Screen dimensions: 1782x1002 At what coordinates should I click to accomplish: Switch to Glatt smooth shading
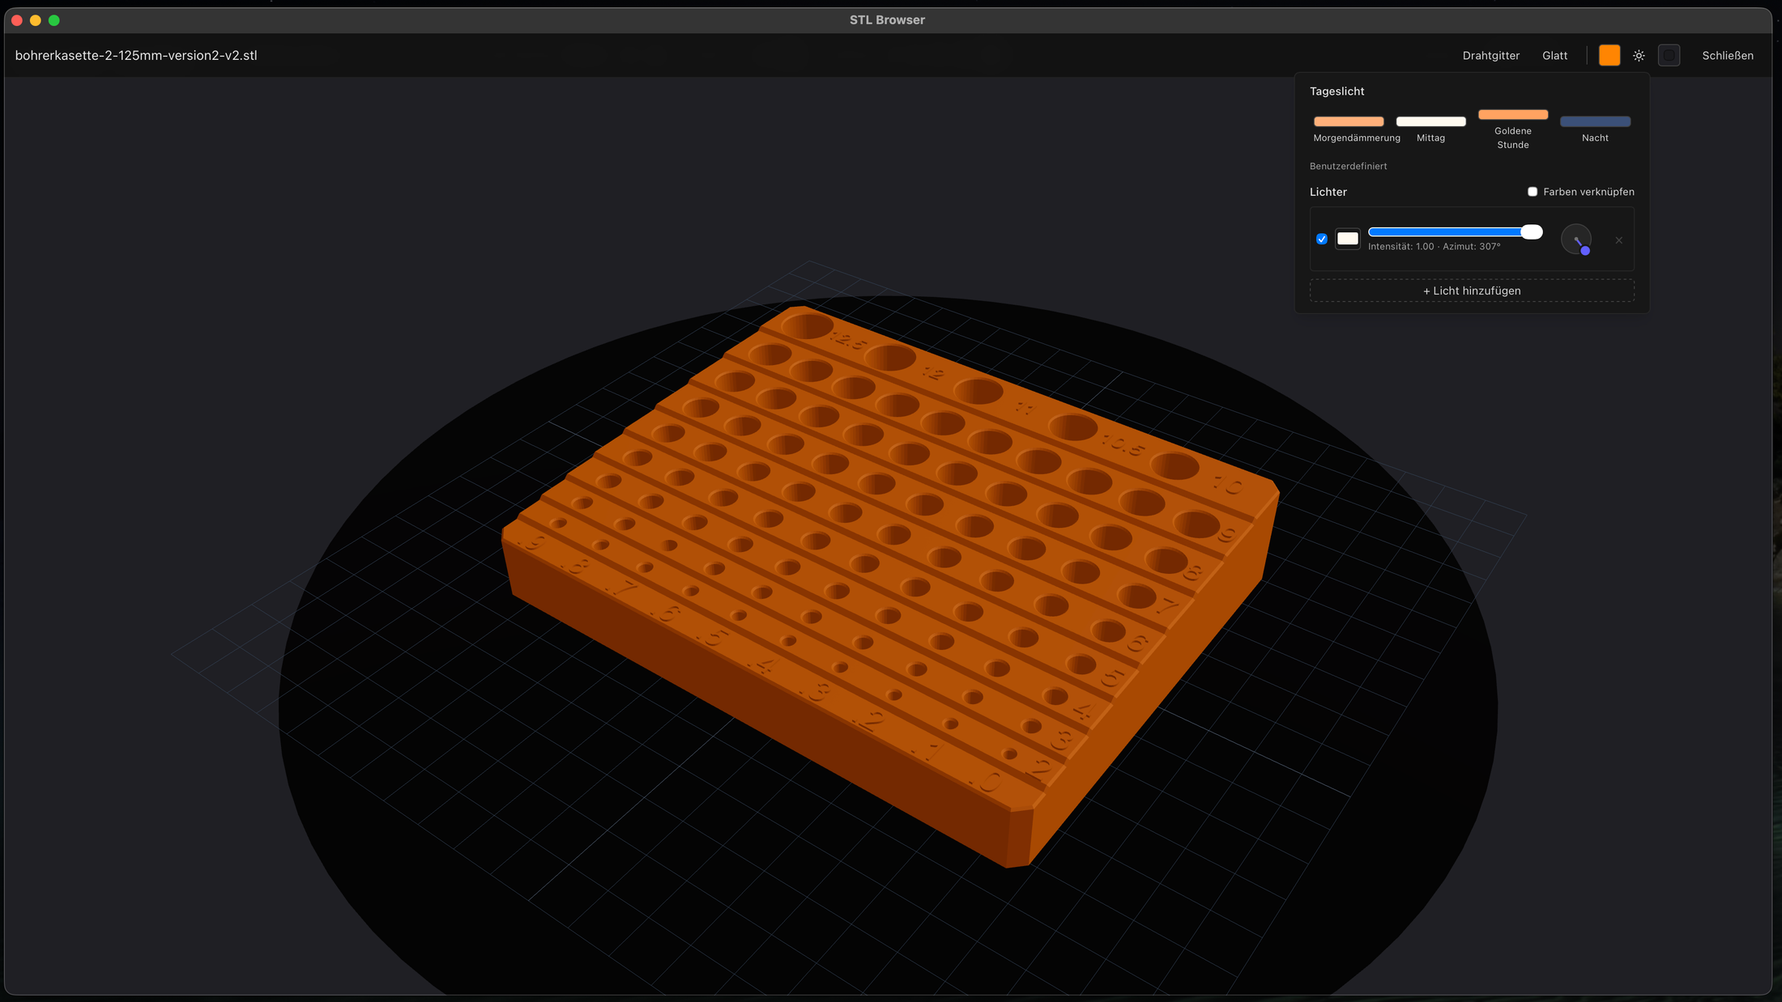tap(1554, 56)
